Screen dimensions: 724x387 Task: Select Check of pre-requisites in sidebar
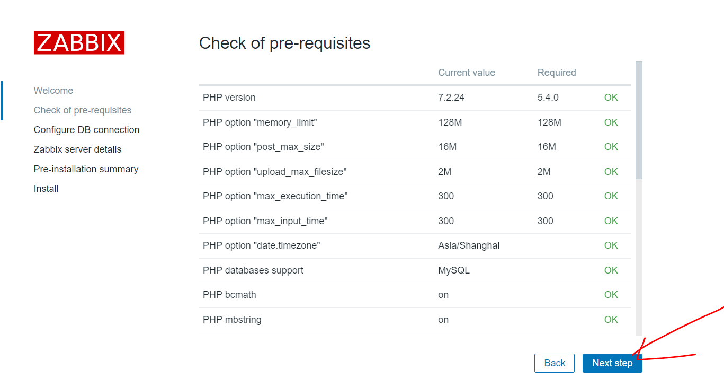(x=83, y=110)
